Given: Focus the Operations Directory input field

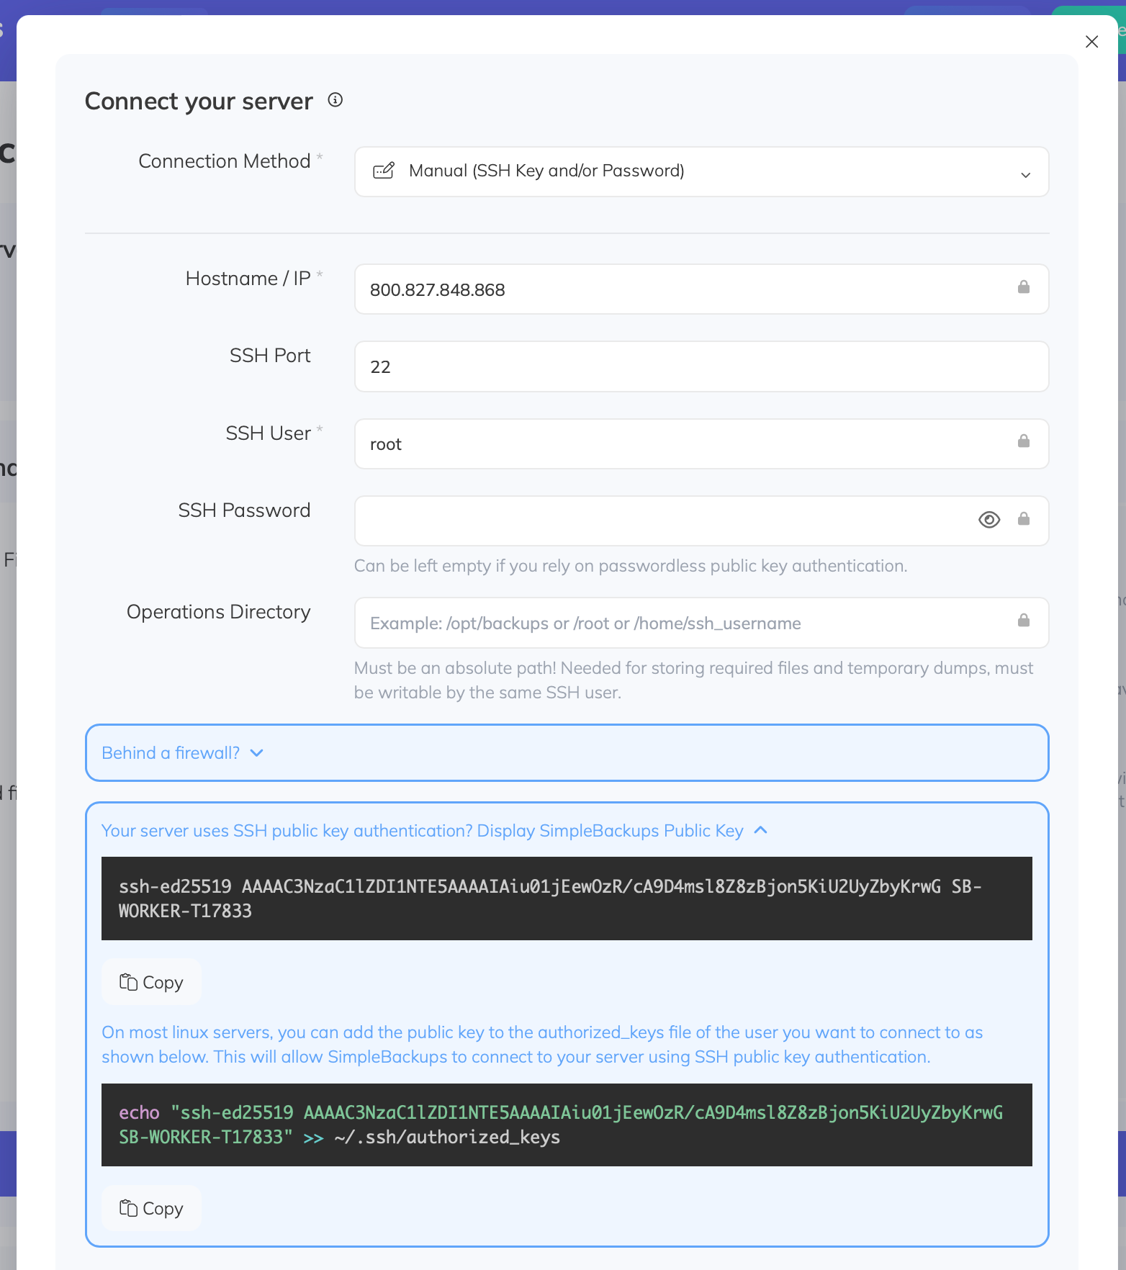Looking at the screenshot, I should pyautogui.click(x=701, y=623).
